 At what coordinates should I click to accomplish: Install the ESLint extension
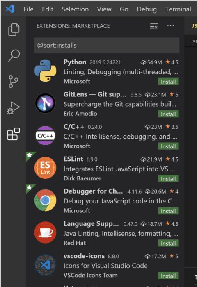click(x=168, y=179)
